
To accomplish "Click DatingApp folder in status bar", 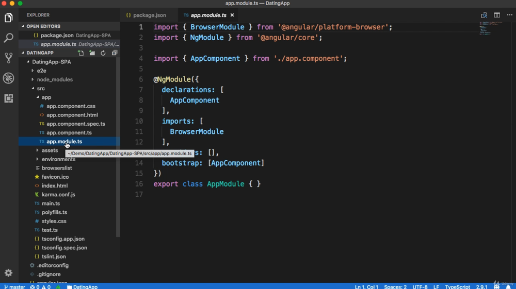I will click(x=82, y=287).
